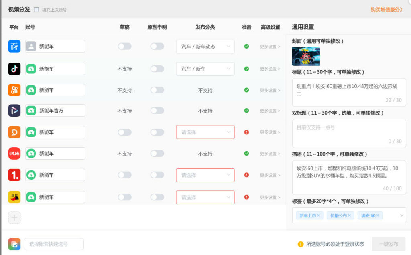Click the plus icon to add account
Screen dimensions: 411x255
(14, 218)
